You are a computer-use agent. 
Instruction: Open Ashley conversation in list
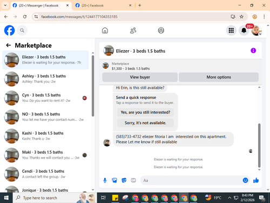point(45,79)
